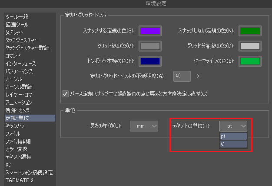Image resolution: width=272 pixels, height=186 pixels.
Task: Click the crop mark basic frame color swatch
Action: pyautogui.click(x=150, y=61)
